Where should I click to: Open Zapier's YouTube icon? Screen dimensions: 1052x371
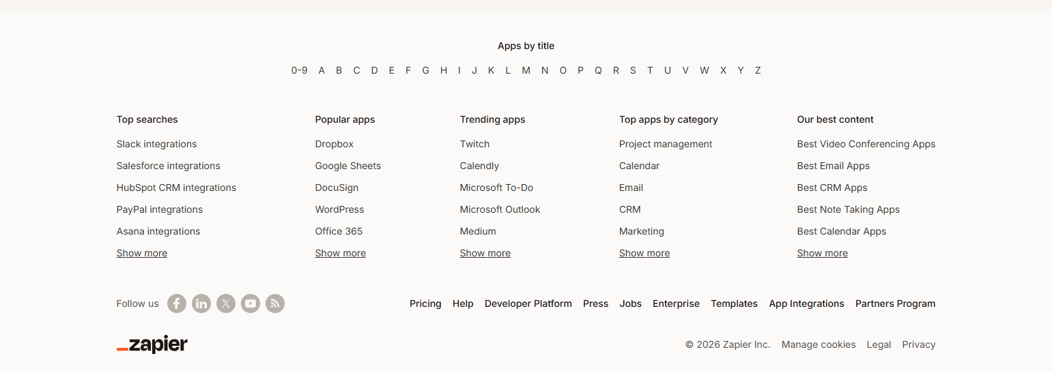point(251,303)
